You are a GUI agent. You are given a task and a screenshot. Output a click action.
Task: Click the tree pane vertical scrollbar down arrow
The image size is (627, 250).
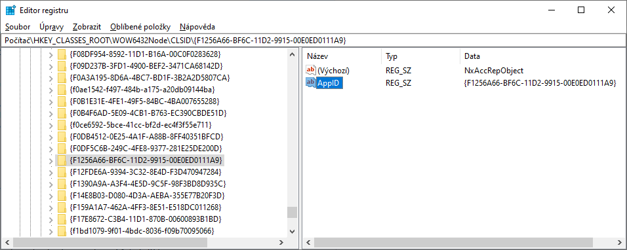click(x=292, y=231)
